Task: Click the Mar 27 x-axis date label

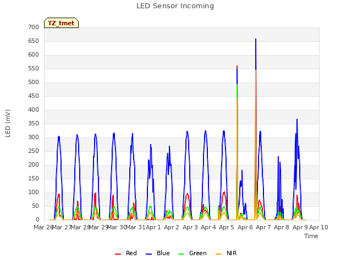Action: tap(62, 227)
